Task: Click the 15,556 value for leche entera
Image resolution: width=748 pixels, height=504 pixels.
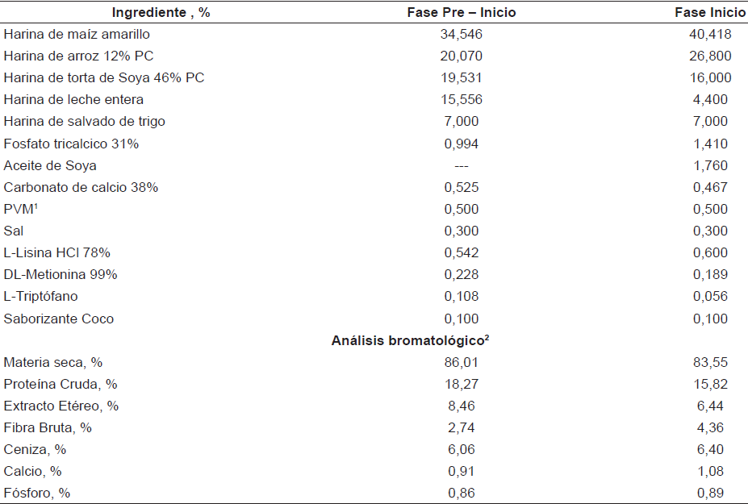Action: tap(461, 100)
